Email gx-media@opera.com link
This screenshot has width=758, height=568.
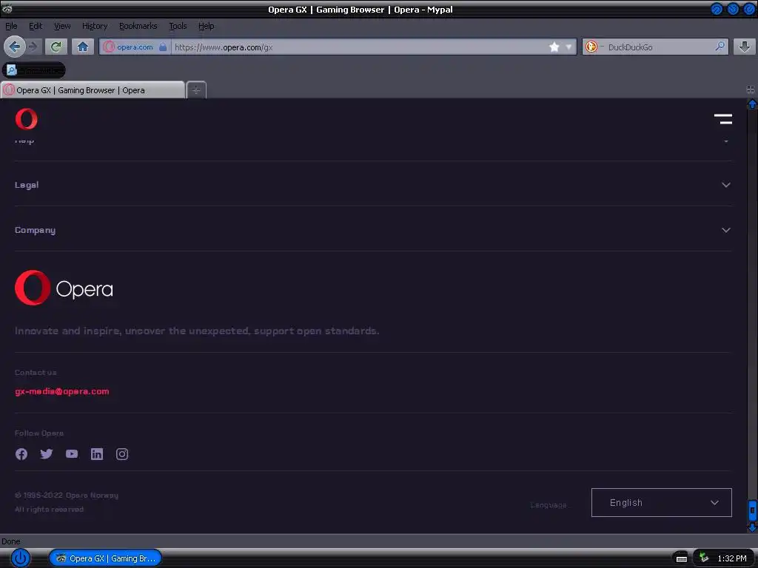(x=62, y=391)
